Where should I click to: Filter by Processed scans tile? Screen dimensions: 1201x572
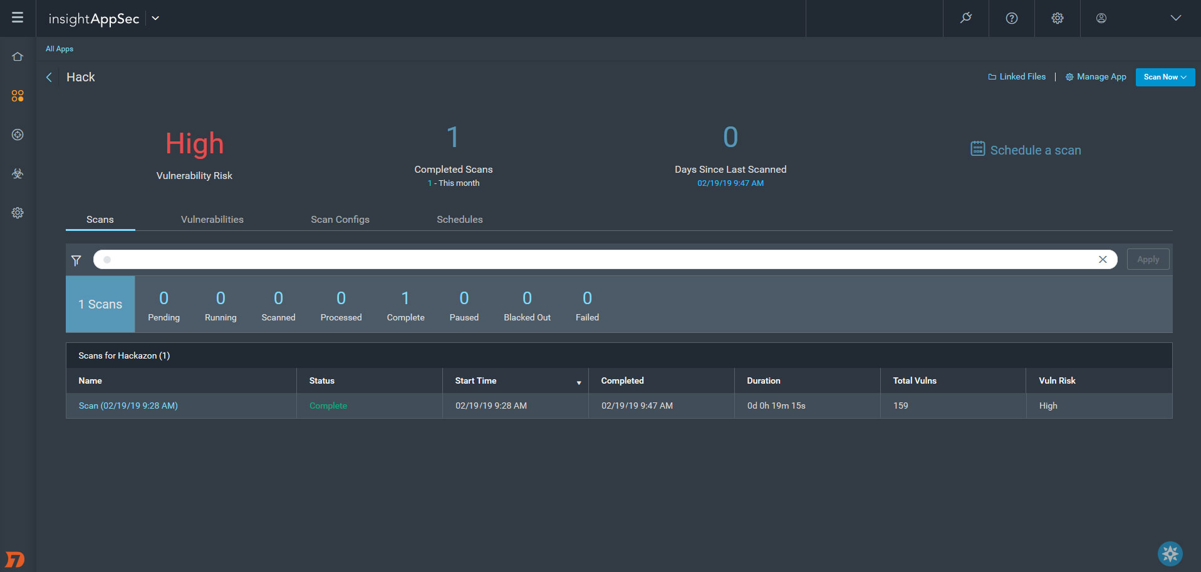pos(341,305)
